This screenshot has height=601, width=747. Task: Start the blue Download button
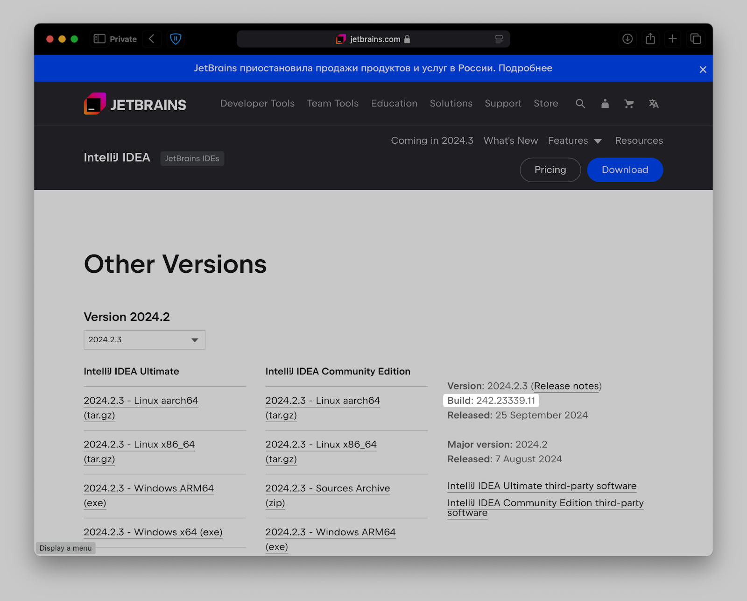625,170
